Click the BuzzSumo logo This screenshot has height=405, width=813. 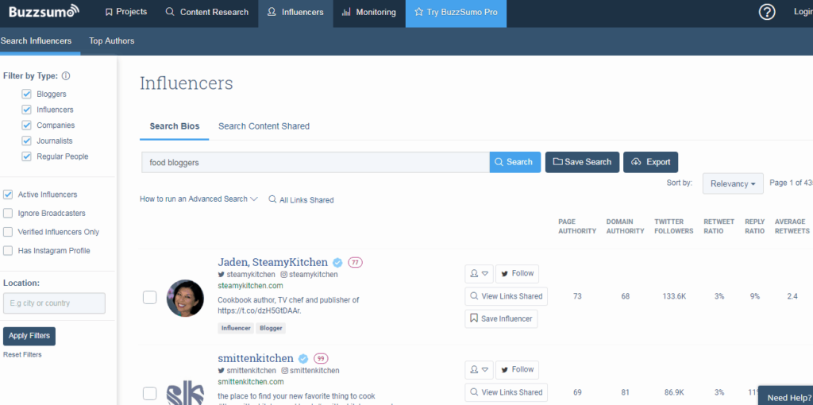pyautogui.click(x=44, y=12)
